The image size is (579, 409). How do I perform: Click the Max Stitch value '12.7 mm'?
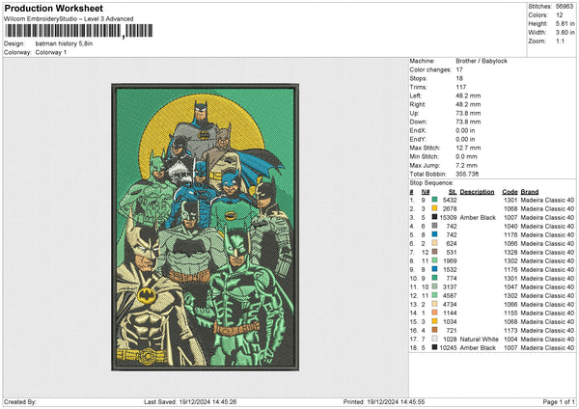468,148
